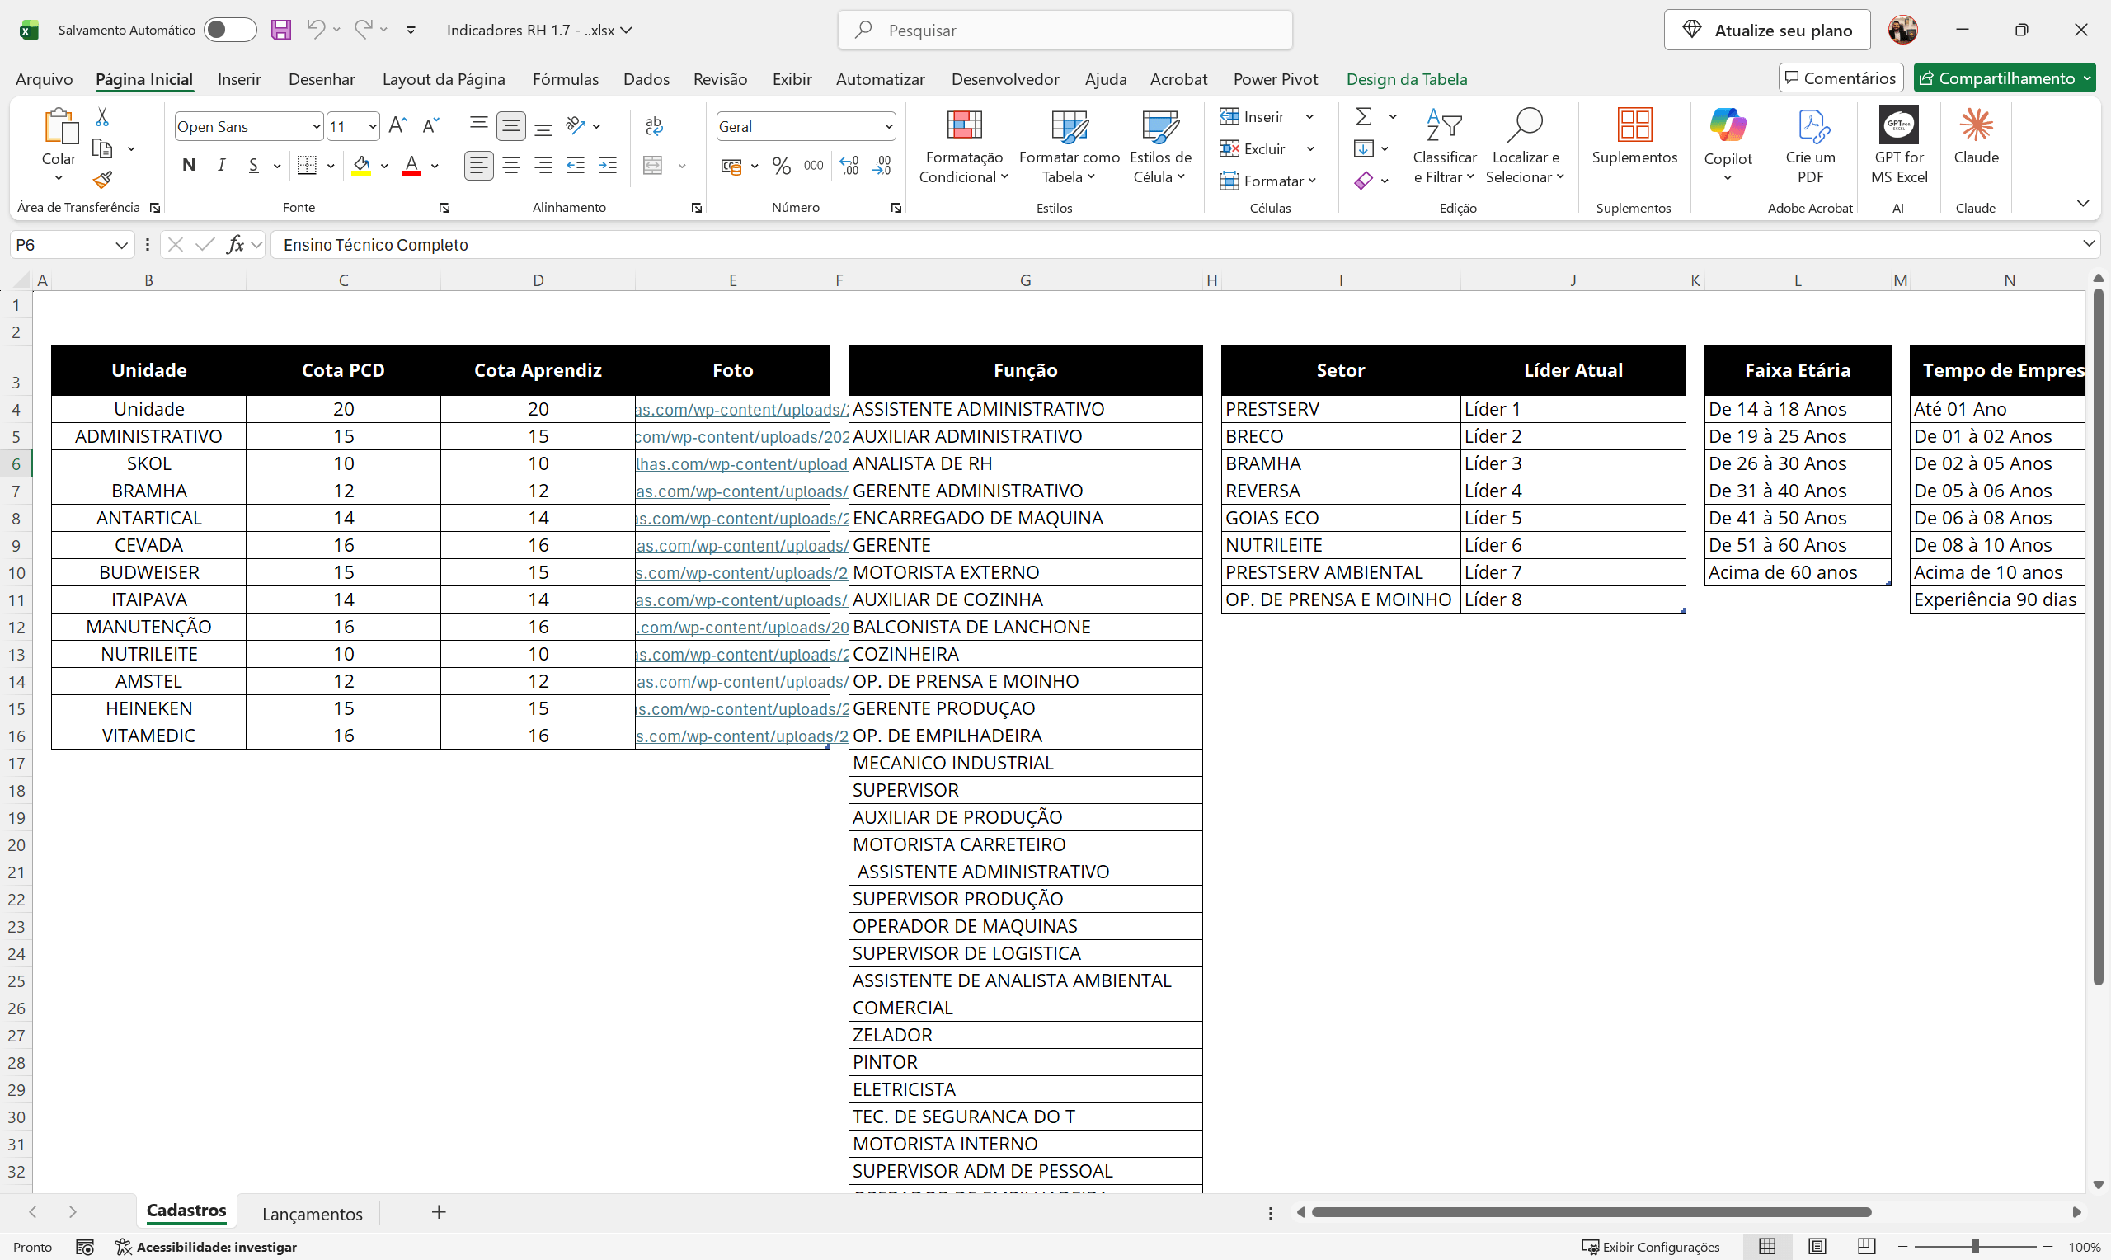Open Estilos de Célula dropdown
This screenshot has height=1260, width=2111.
point(1159,147)
